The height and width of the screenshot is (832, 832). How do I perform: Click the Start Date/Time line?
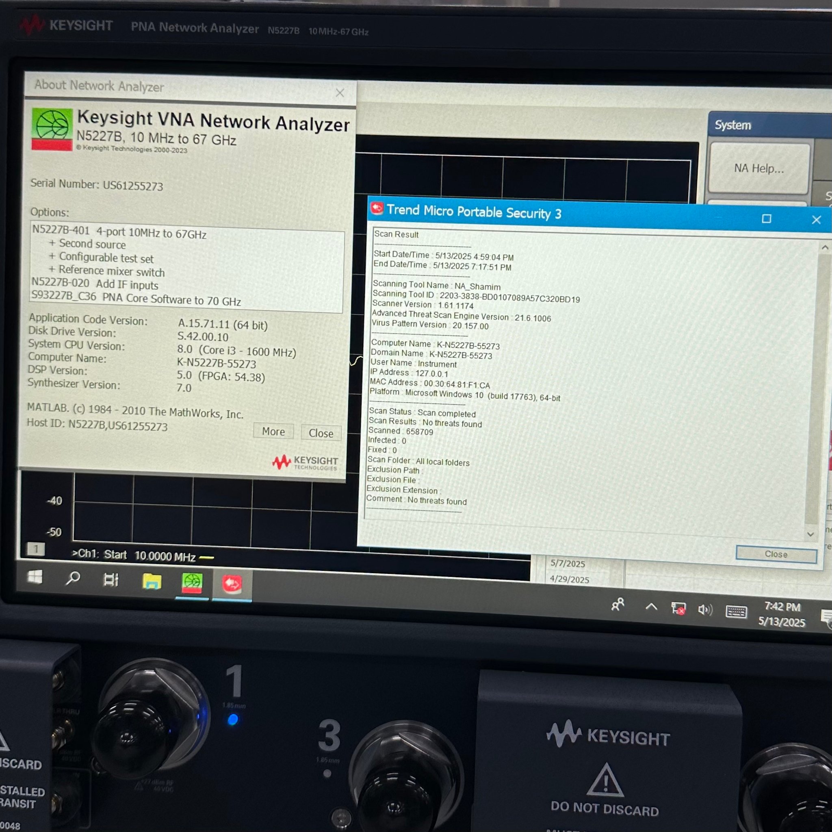click(444, 256)
